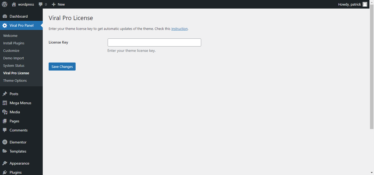Click the Comments sidebar bubble icon
The height and width of the screenshot is (175, 374).
(x=5, y=130)
